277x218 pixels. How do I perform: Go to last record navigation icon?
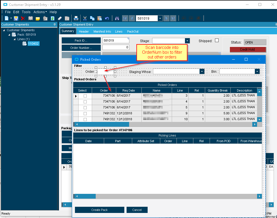point(173,18)
